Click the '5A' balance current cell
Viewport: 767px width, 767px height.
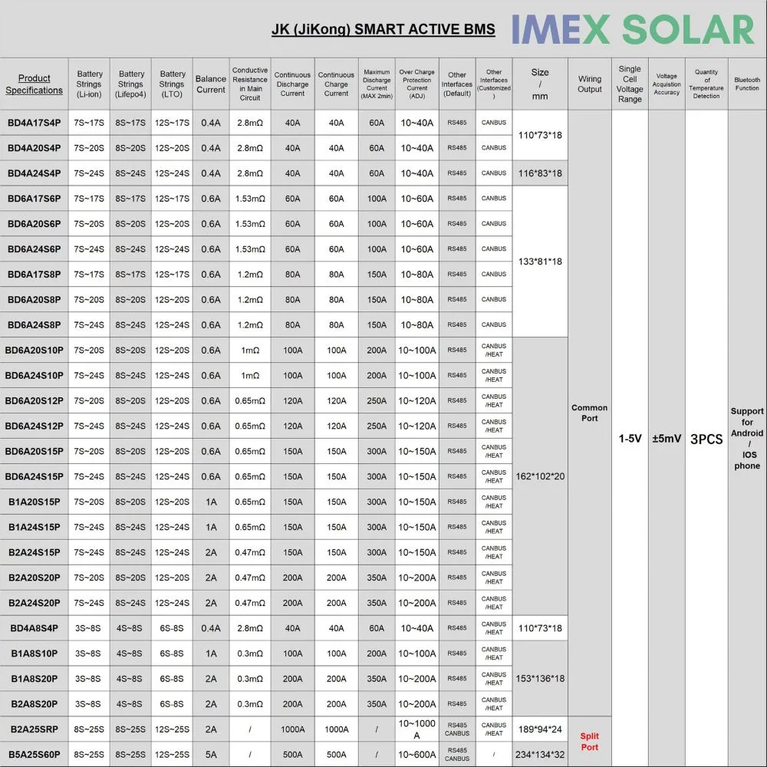coord(211,755)
